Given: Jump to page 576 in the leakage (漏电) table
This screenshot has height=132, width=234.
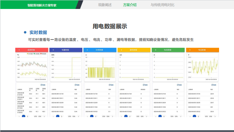Looking at the screenshot, I should pyautogui.click(x=142, y=116).
